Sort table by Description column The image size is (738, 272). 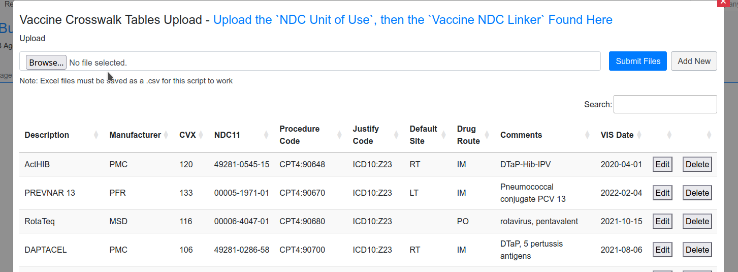click(x=47, y=135)
